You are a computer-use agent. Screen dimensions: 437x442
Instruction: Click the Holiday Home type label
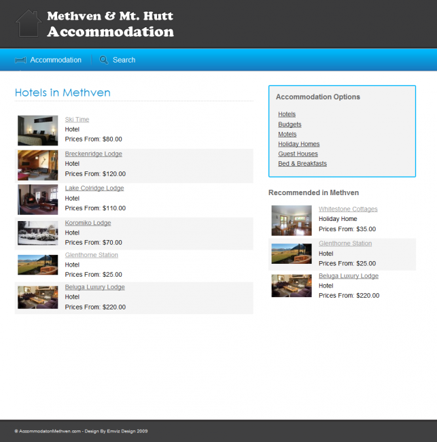[x=338, y=219]
